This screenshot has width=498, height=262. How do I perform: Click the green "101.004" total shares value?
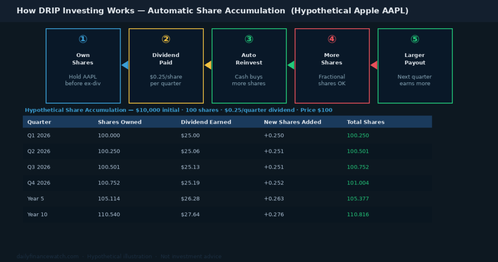click(358, 183)
